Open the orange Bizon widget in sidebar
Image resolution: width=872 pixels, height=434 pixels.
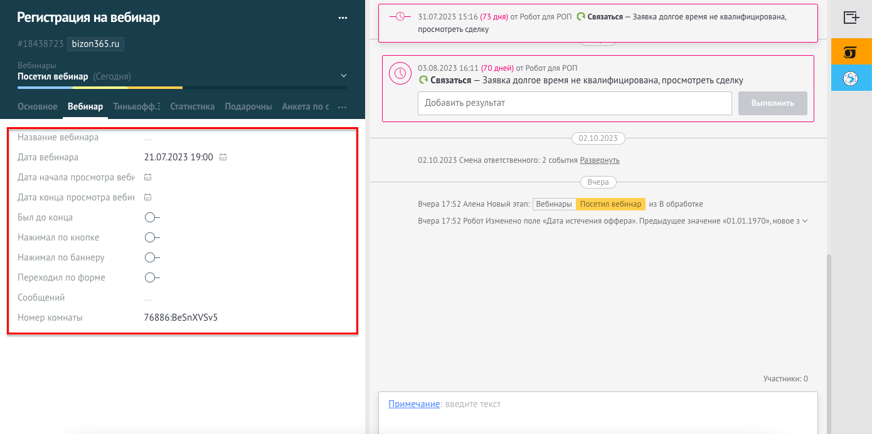click(x=851, y=51)
